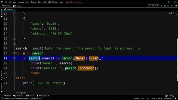Image resolution: width=178 pixels, height=100 pixels.
Task: Click Errors.py breadcrumb in navigation bar
Action: click(17, 6)
